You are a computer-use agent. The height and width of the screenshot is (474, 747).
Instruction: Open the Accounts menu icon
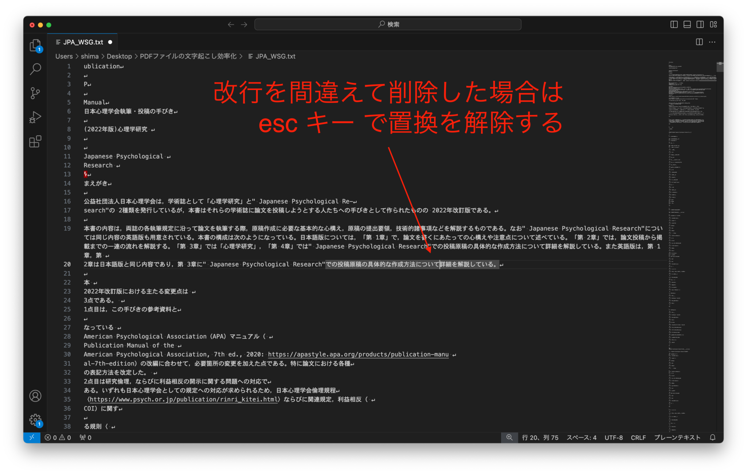pyautogui.click(x=35, y=396)
